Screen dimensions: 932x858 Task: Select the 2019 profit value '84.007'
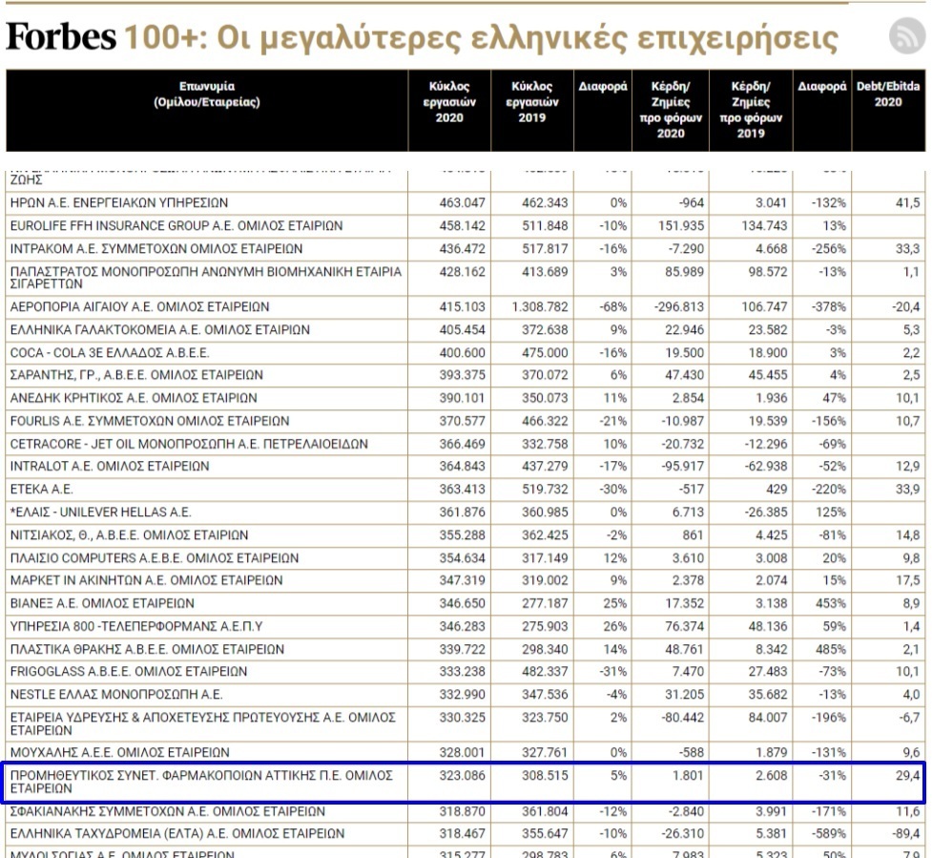click(x=768, y=718)
